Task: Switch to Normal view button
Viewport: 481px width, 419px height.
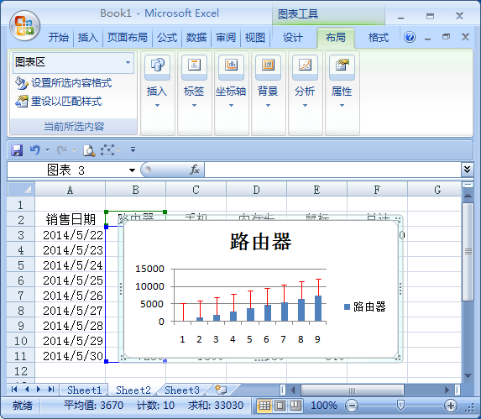Action: pos(264,406)
